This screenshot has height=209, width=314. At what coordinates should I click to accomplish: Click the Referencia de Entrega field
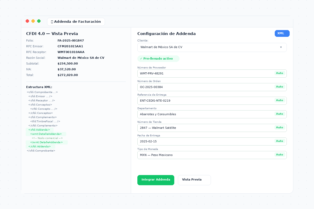coord(212,101)
